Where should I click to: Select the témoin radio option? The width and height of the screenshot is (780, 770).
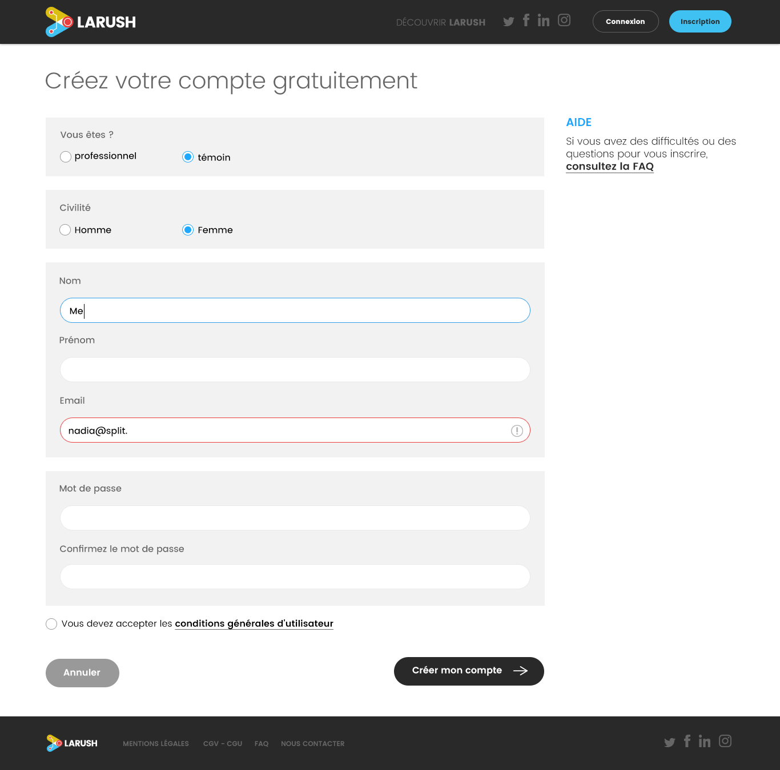coord(188,157)
